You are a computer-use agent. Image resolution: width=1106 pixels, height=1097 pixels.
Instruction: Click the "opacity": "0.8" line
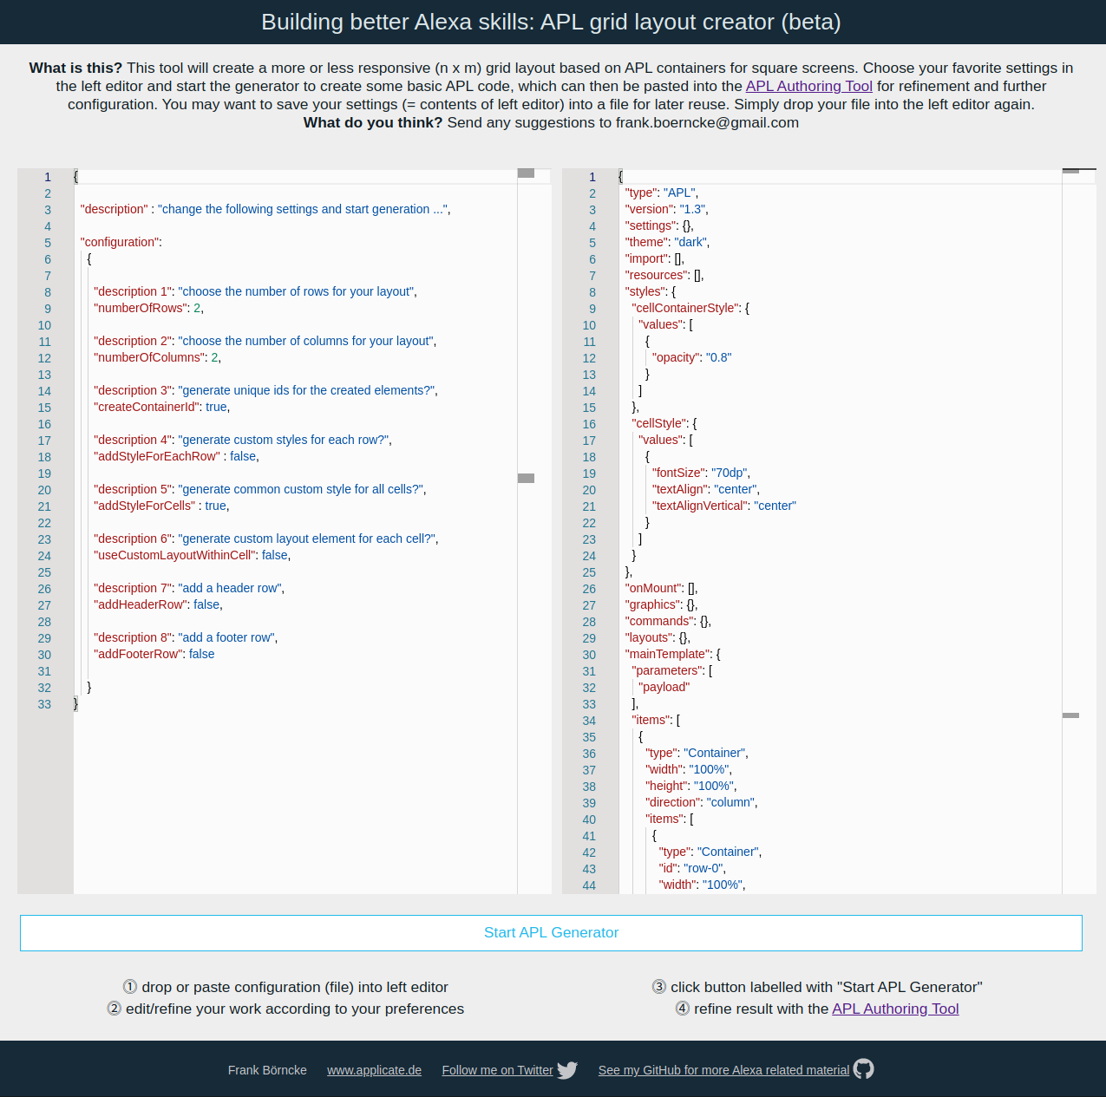[x=692, y=357]
